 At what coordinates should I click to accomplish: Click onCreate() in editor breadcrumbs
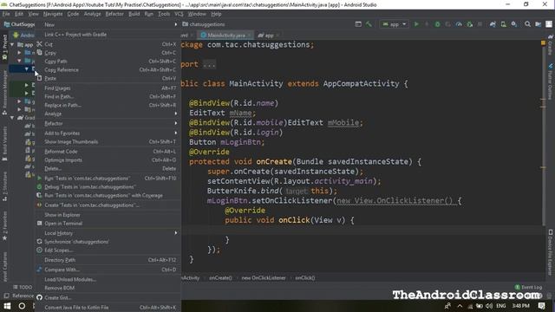pyautogui.click(x=220, y=277)
